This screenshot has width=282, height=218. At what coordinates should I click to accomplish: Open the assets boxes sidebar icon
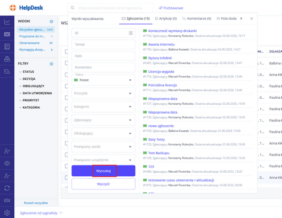[x=7, y=59]
